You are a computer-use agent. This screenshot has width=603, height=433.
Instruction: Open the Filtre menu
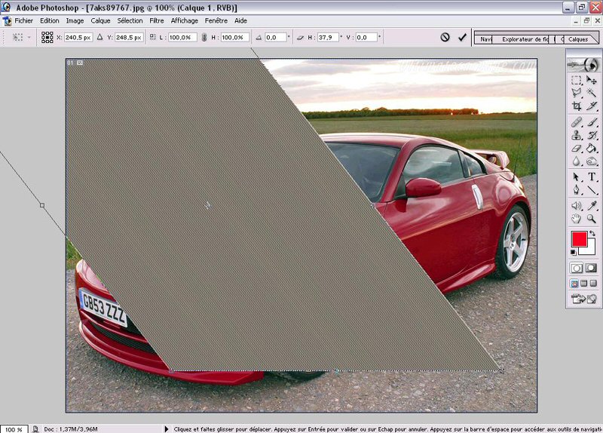coord(157,20)
